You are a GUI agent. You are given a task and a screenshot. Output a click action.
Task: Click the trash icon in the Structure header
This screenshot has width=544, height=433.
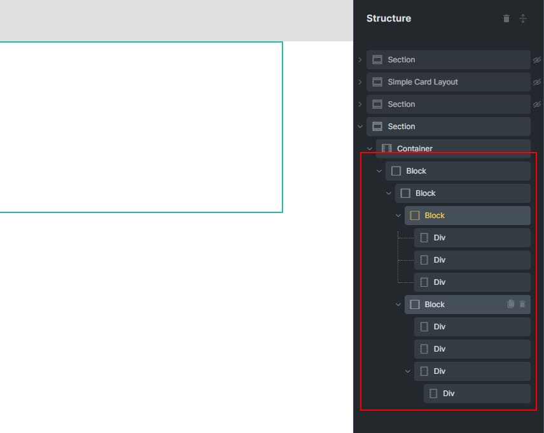click(506, 18)
